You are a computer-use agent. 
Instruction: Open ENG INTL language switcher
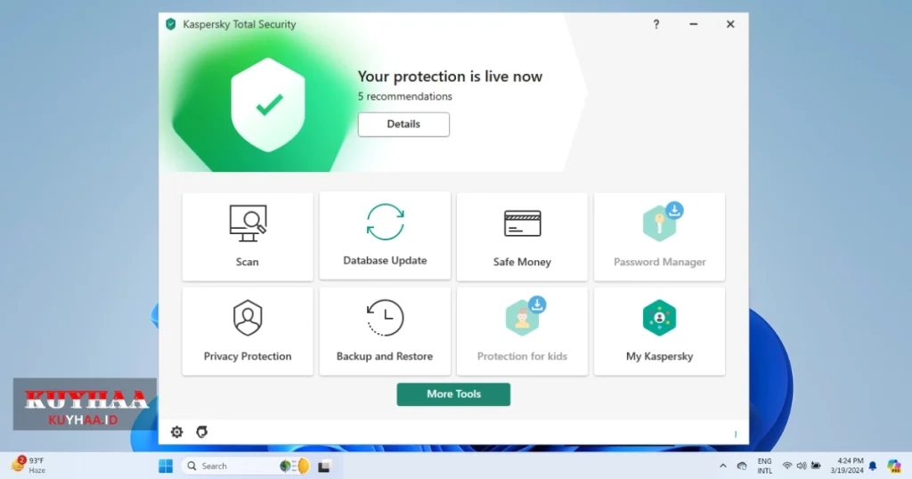coord(764,466)
